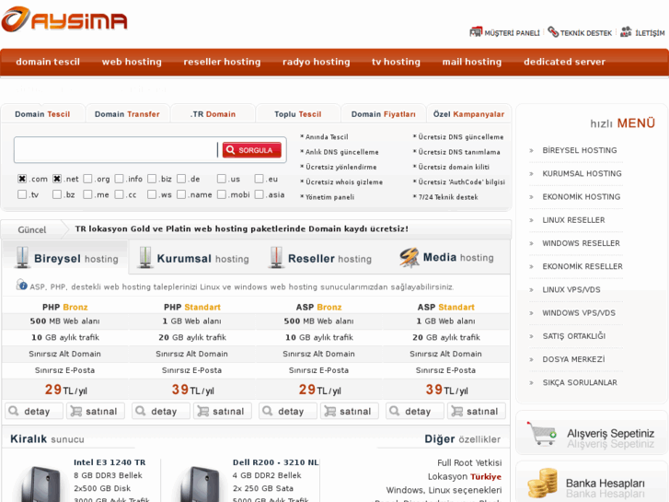The width and height of the screenshot is (669, 502).
Task: Enable the .info domain extension
Action: click(x=119, y=179)
